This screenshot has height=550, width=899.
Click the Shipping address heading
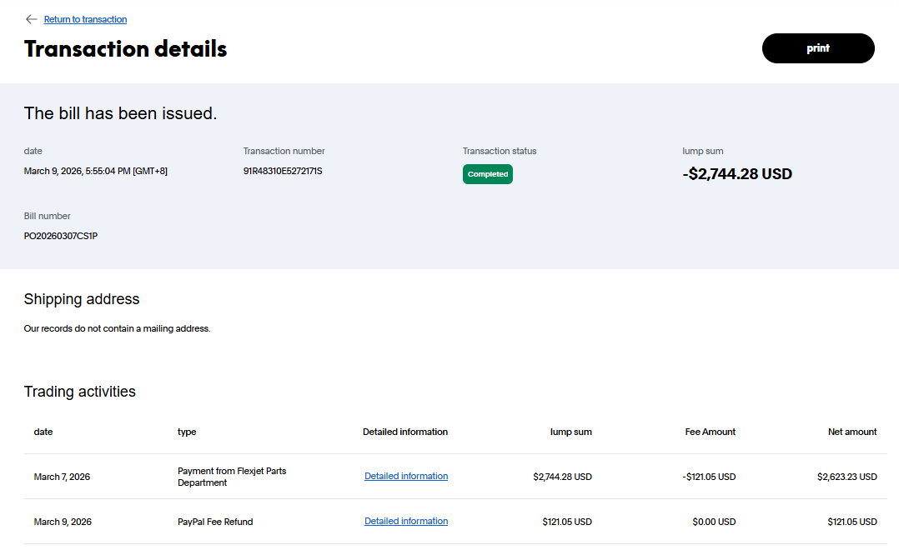[82, 299]
